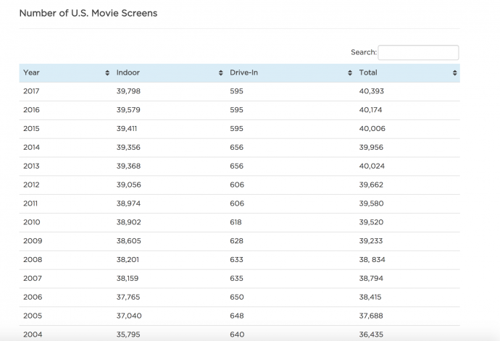
Task: Select the 39,411 indoor value
Action: coord(127,129)
